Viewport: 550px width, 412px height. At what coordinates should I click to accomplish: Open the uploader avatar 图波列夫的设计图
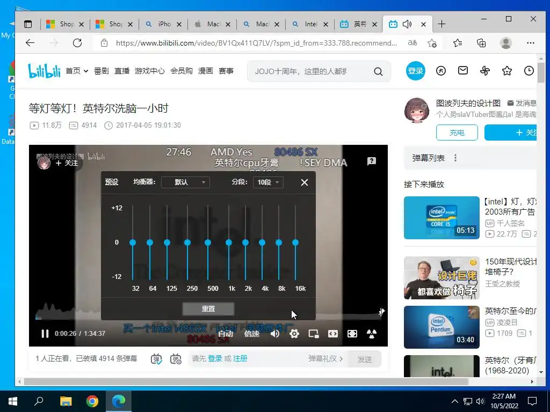(416, 111)
